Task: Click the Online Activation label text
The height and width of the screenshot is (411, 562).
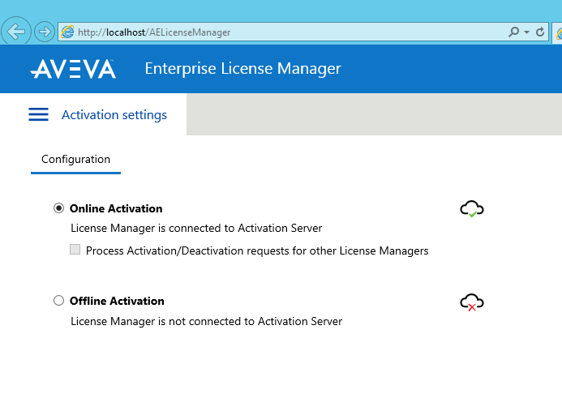Action: point(116,208)
